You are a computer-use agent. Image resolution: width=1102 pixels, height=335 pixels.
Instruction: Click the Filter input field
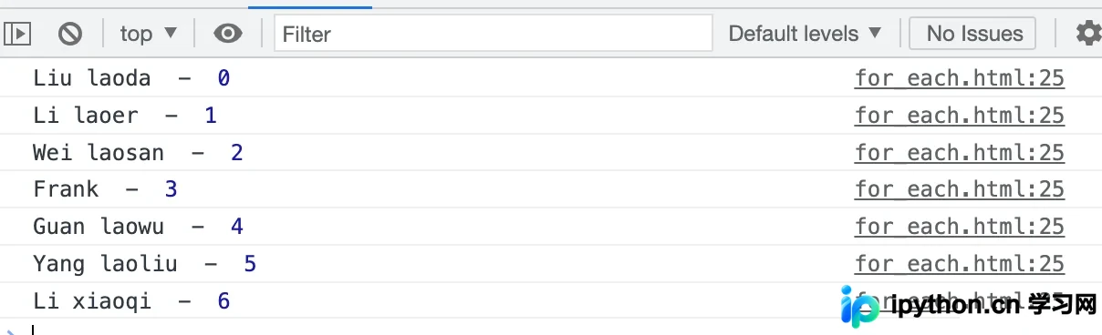(494, 34)
